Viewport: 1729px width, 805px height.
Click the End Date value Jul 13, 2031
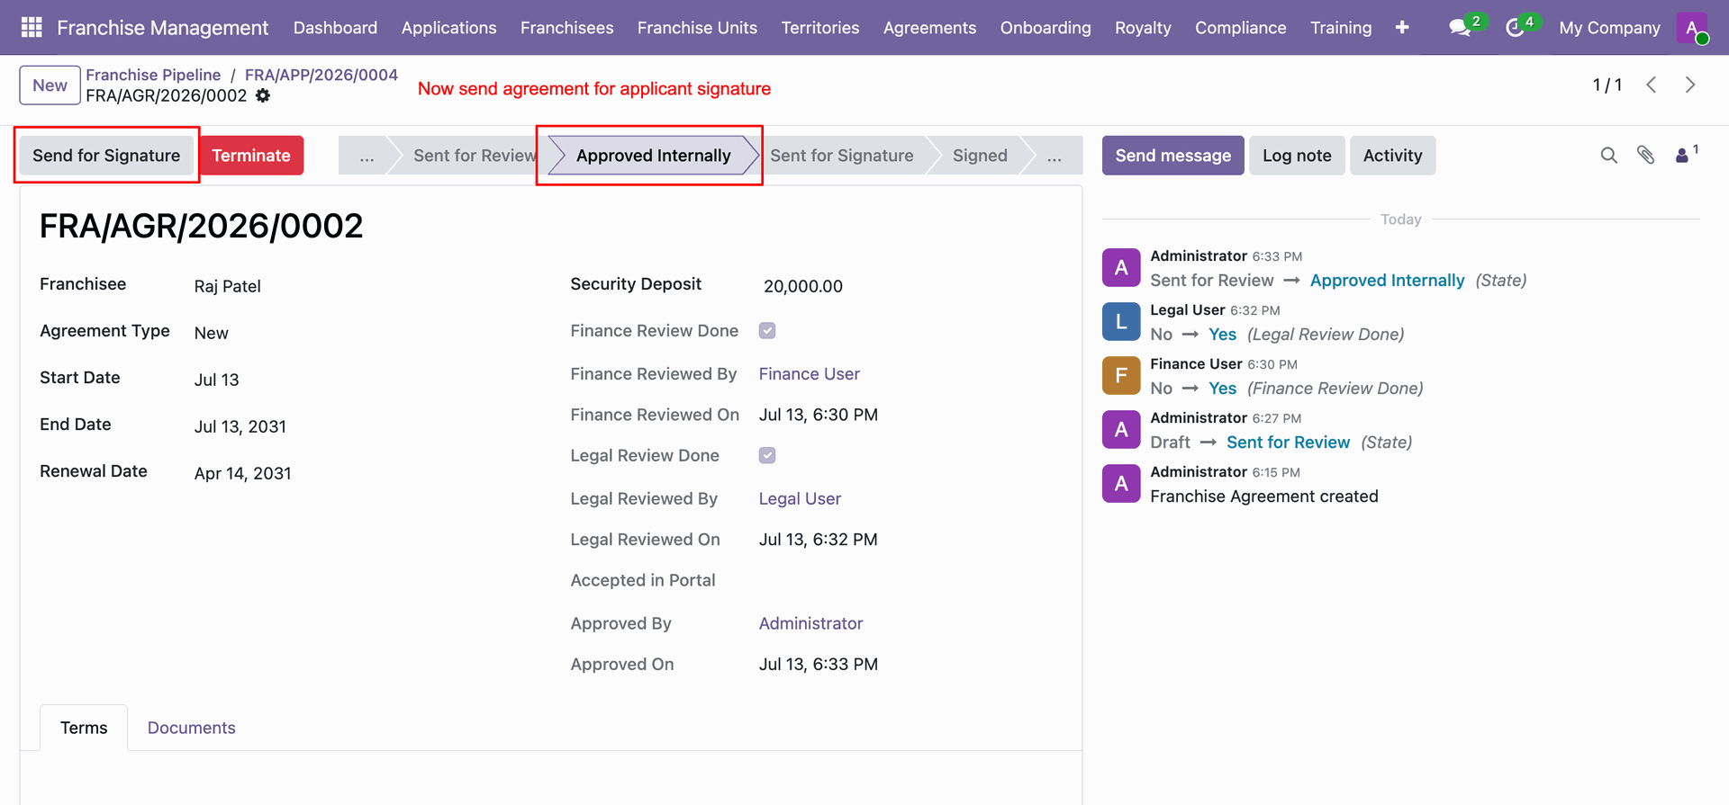(x=240, y=426)
